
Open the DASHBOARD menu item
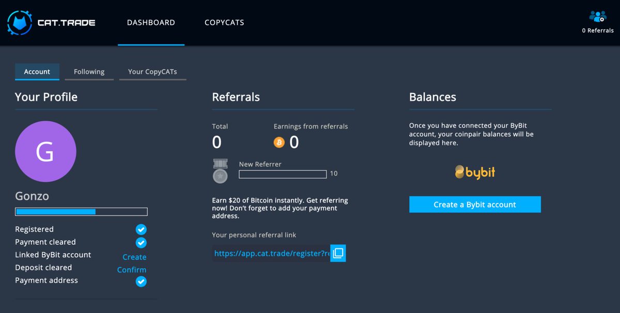click(x=151, y=23)
